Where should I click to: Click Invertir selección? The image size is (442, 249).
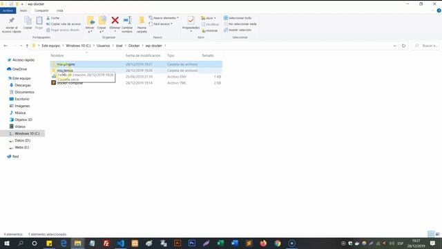(x=238, y=30)
